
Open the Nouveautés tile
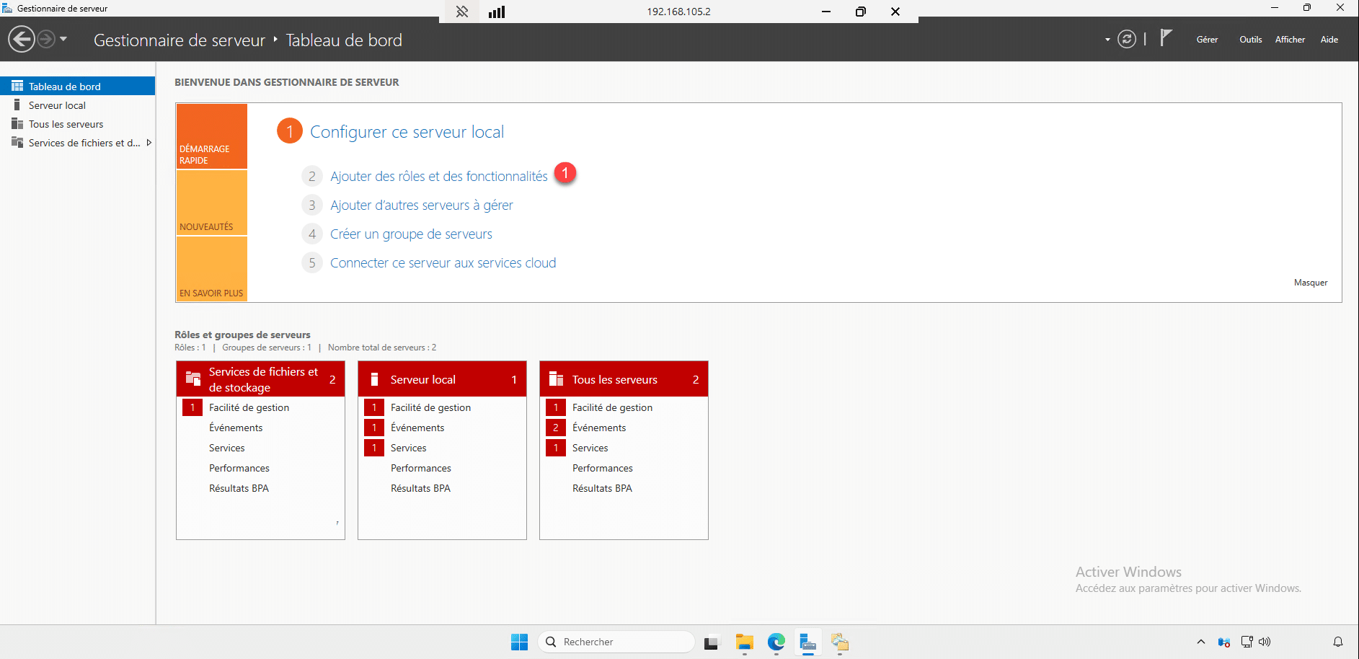[x=212, y=203]
